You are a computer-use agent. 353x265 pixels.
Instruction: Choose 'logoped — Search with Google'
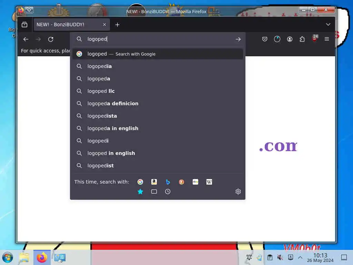[158, 54]
